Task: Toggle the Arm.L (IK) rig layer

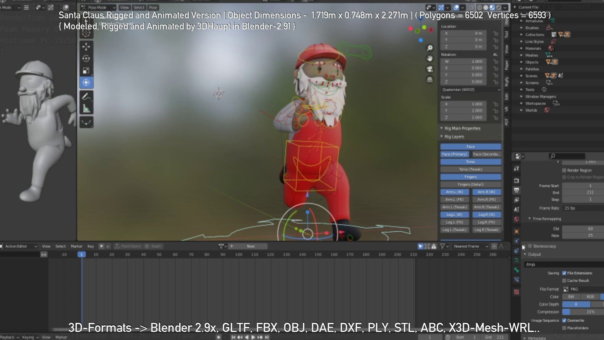Action: [454, 192]
